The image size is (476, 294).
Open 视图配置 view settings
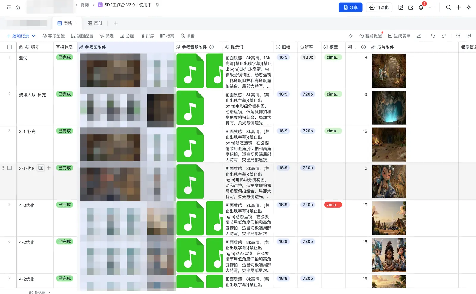pos(82,36)
